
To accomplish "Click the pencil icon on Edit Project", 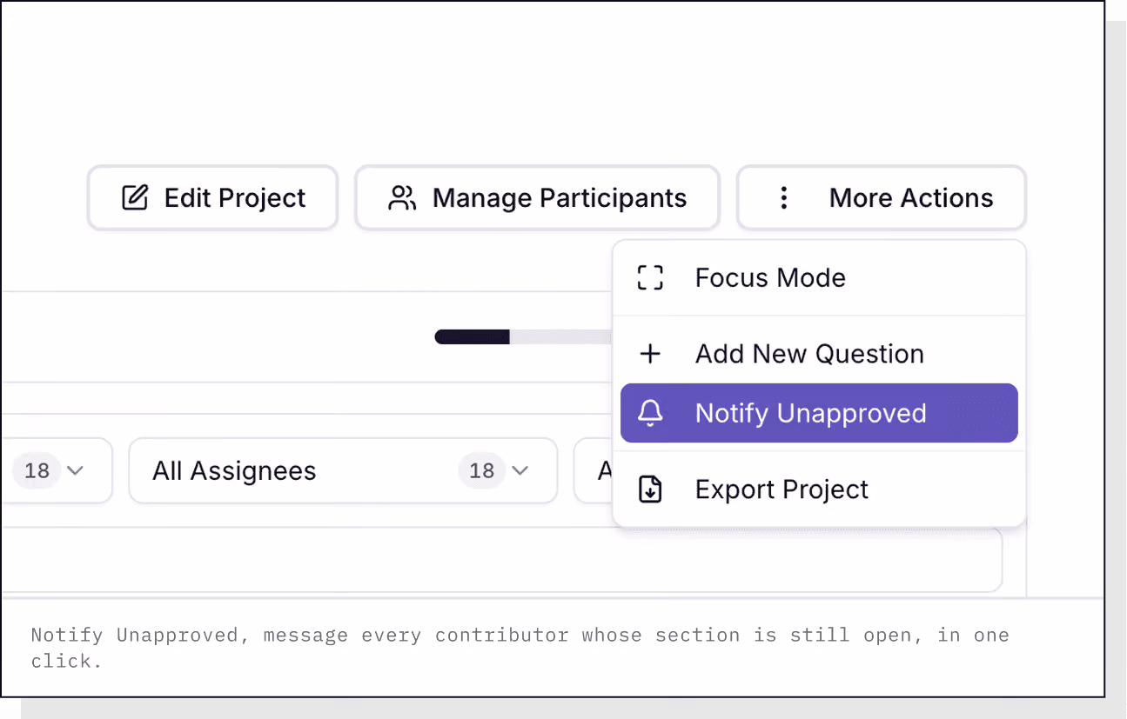I will click(135, 198).
